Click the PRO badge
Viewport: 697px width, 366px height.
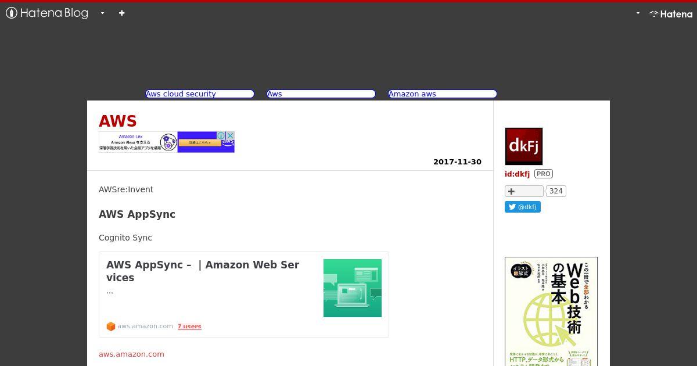coord(544,174)
